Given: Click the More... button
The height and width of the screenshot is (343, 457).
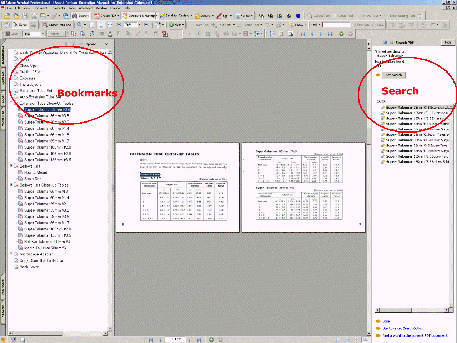Looking at the screenshot, I should click(x=56, y=34).
